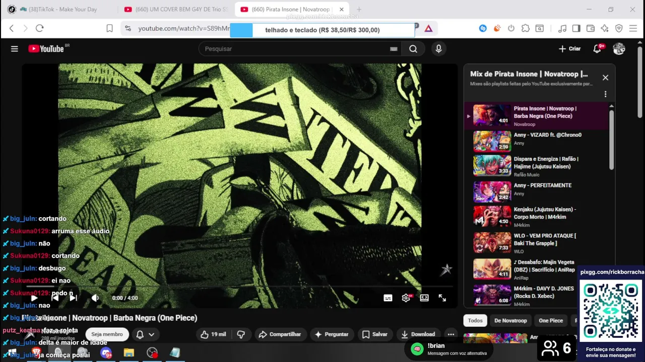This screenshot has height=362, width=645.
Task: Open the on-screen keyboard icon in search box
Action: (x=394, y=49)
